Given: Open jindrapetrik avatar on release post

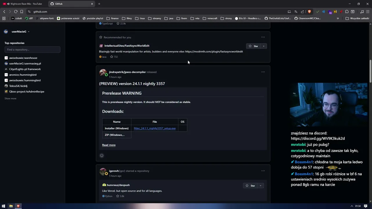Looking at the screenshot, I should [103, 73].
